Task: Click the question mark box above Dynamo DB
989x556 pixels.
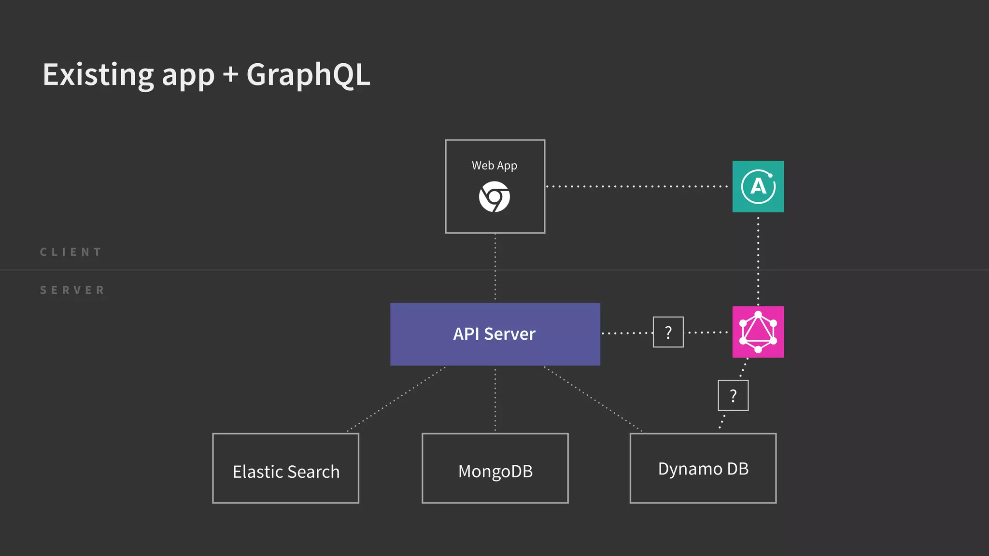Action: point(733,395)
